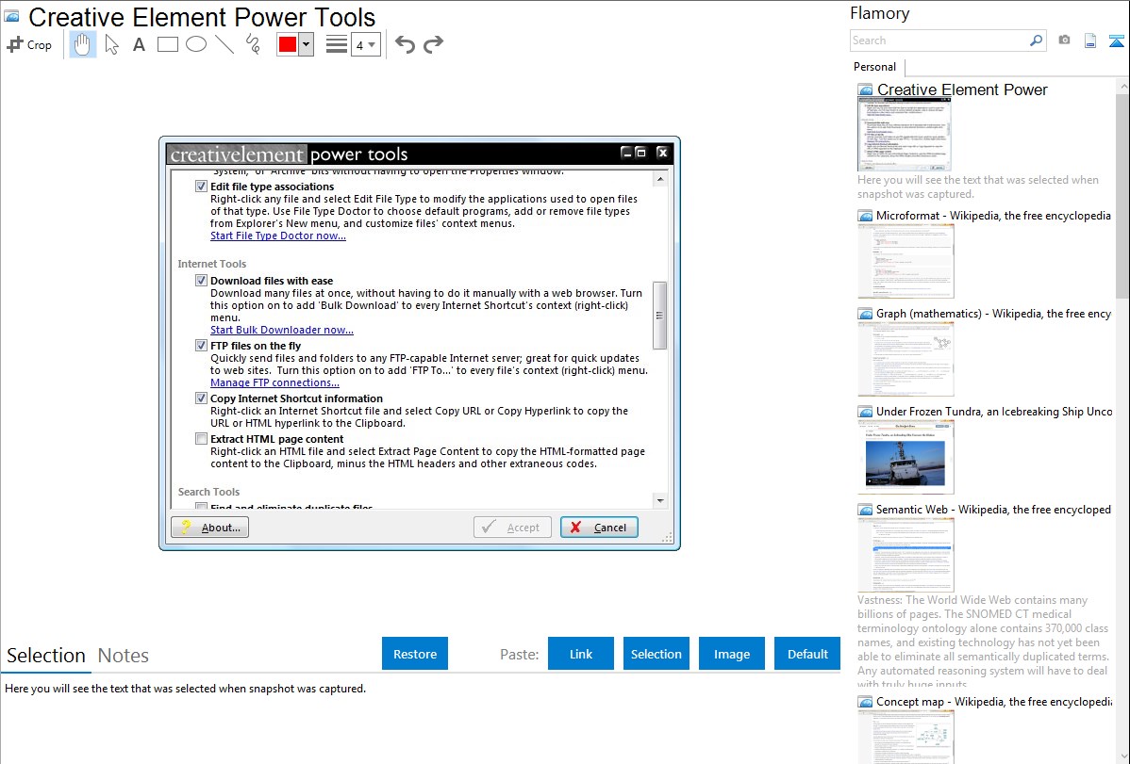
Task: Click the Search Tools section heading
Action: [209, 492]
